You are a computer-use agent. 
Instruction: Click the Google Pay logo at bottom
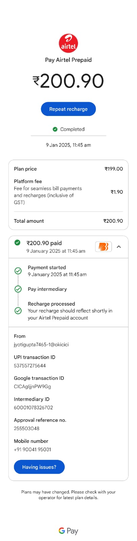pyautogui.click(x=68, y=531)
